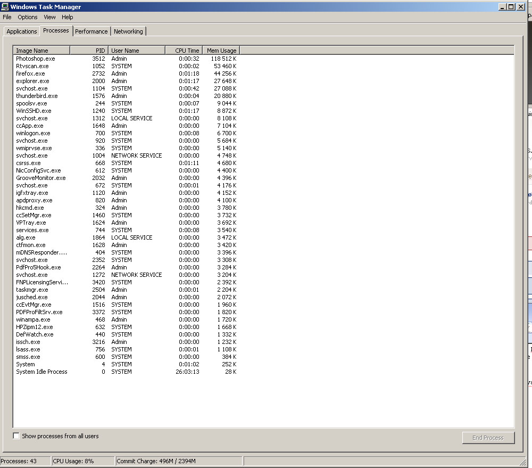
Task: Select the apdproxy.exe process
Action: tap(126, 200)
